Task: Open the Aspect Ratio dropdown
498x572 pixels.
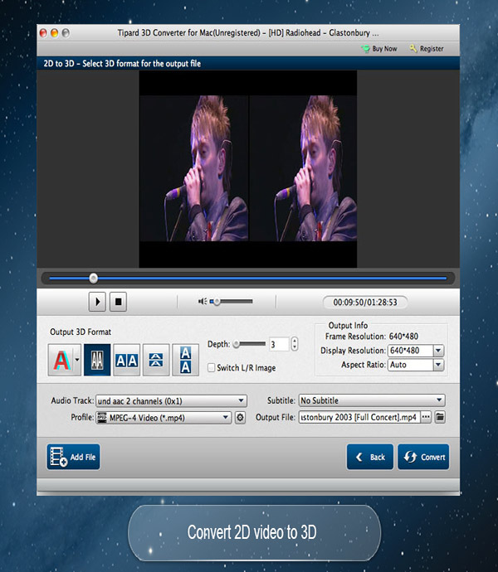Action: 438,365
